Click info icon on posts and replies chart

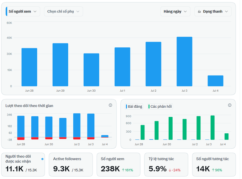(230, 105)
